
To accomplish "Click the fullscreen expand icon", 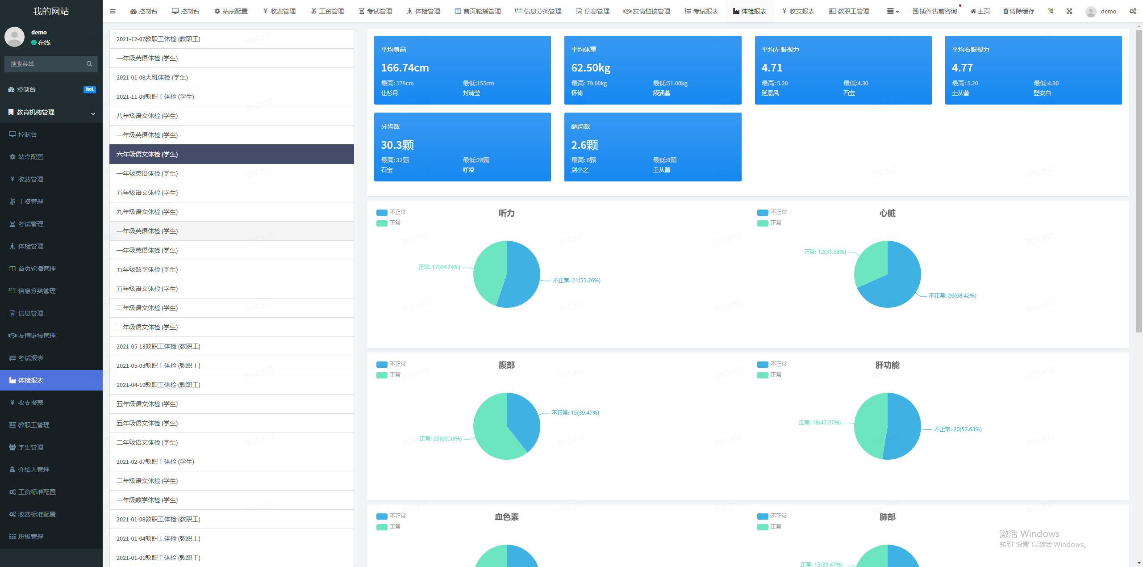I will click(x=1069, y=11).
